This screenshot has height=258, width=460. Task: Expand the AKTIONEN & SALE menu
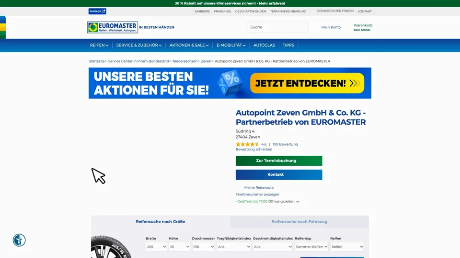189,45
